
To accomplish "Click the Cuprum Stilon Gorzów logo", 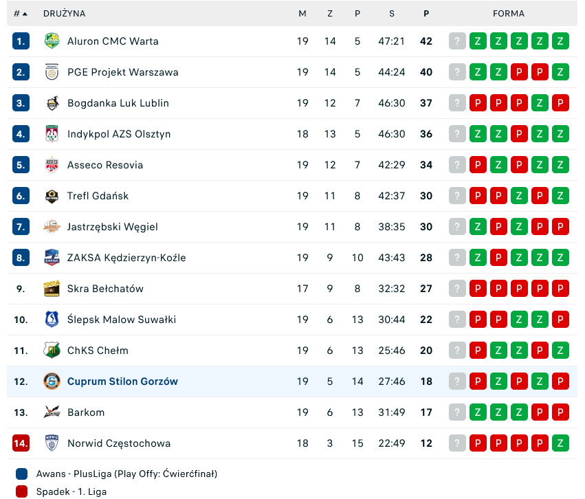I will (x=52, y=381).
